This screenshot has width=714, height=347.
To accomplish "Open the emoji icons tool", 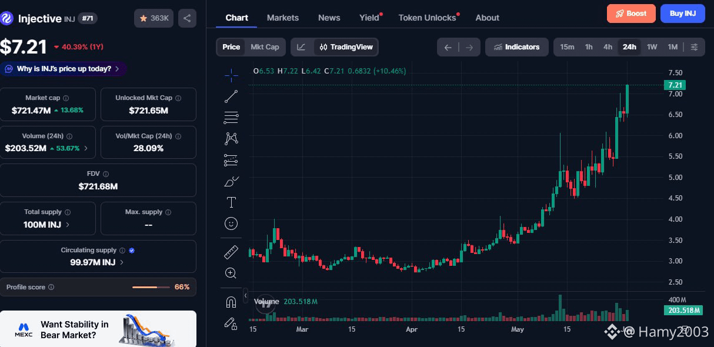I will click(231, 223).
